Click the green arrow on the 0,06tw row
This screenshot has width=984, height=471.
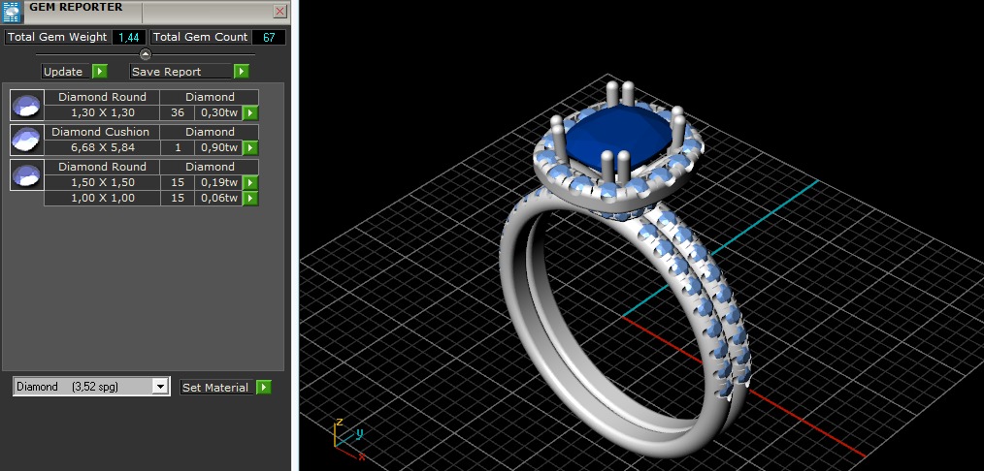[x=250, y=198]
